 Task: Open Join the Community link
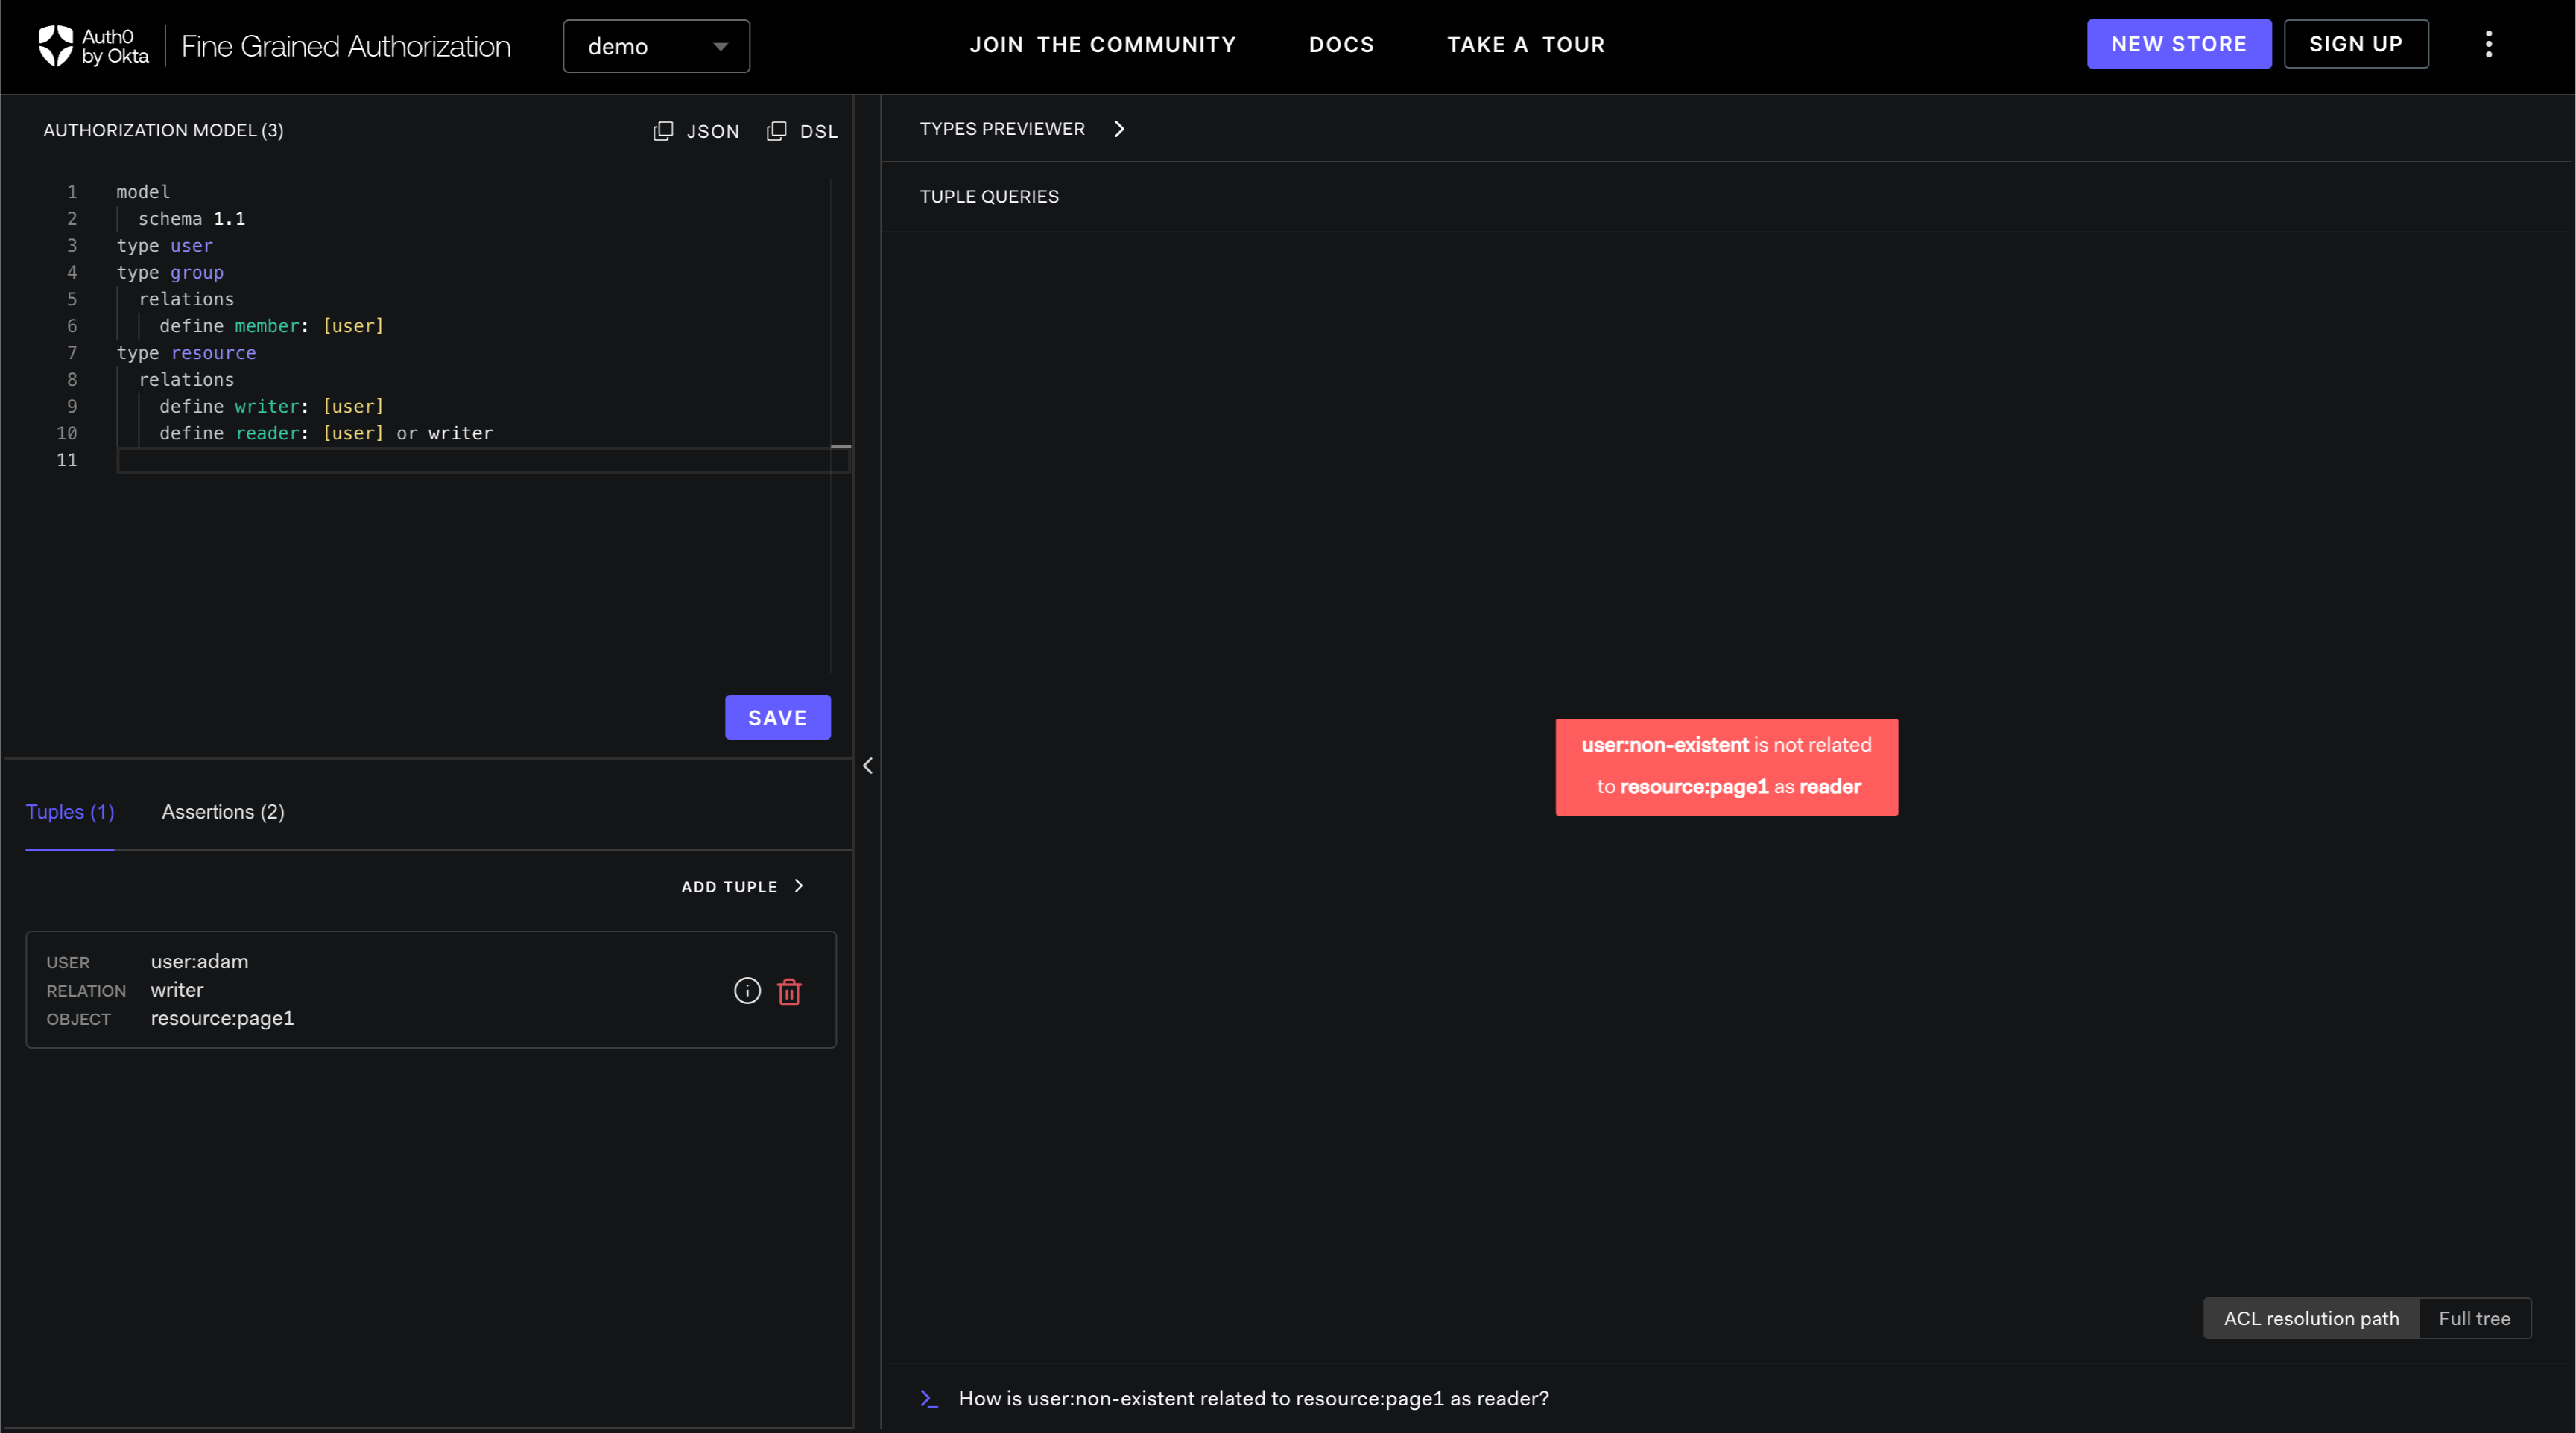coord(1102,45)
